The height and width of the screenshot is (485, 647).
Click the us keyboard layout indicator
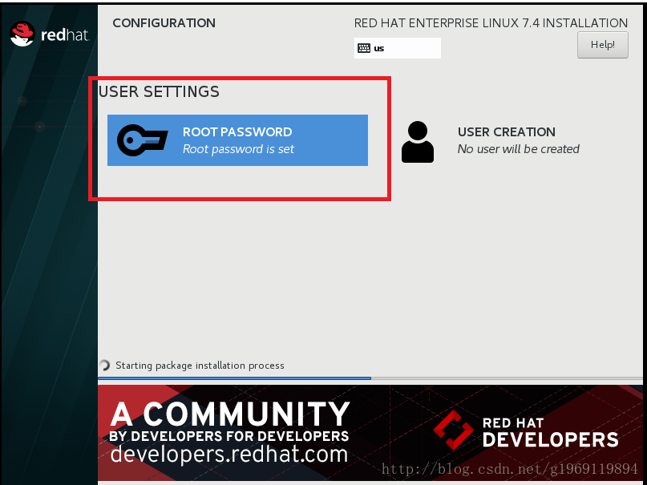coord(398,48)
